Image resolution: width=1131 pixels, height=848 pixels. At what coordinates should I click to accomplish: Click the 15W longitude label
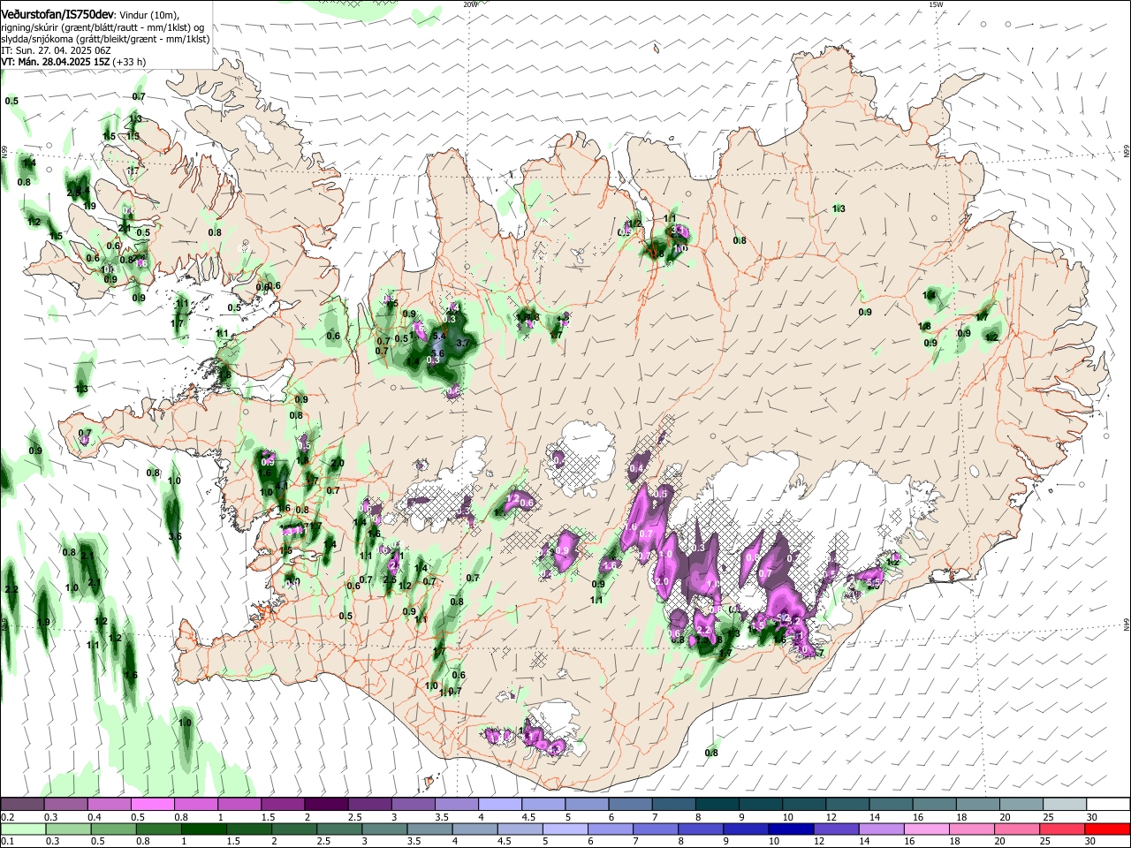936,4
